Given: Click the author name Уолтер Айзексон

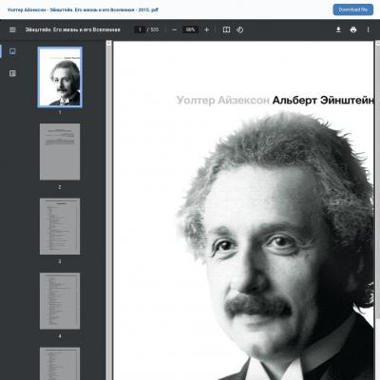Looking at the screenshot, I should coord(223,100).
